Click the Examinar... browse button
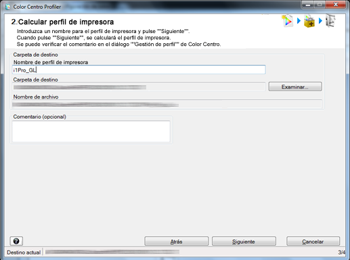Screen dimensions: 350x260 tap(295, 86)
